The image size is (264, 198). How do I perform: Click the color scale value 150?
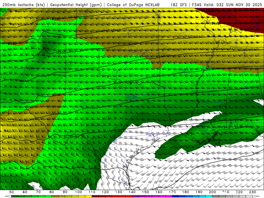pos(146,192)
